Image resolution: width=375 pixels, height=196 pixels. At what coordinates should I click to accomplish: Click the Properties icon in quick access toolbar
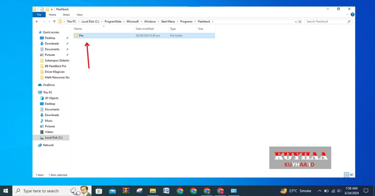(42, 9)
